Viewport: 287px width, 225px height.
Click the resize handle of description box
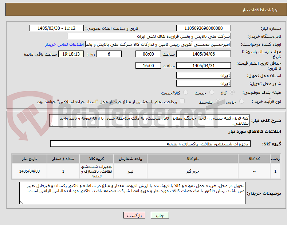click(51, 125)
